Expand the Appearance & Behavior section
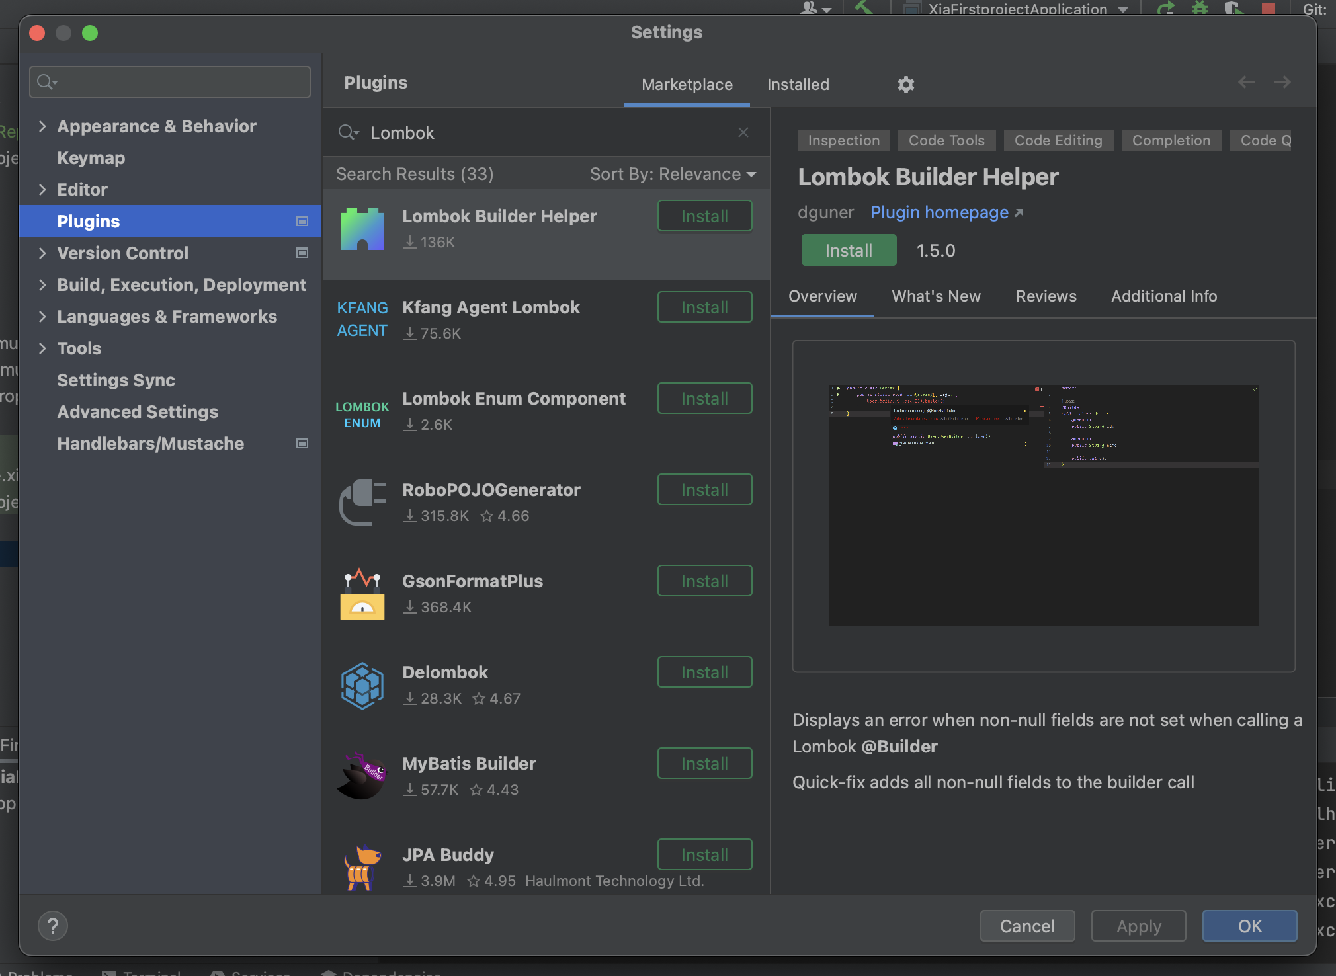The height and width of the screenshot is (976, 1336). click(42, 126)
